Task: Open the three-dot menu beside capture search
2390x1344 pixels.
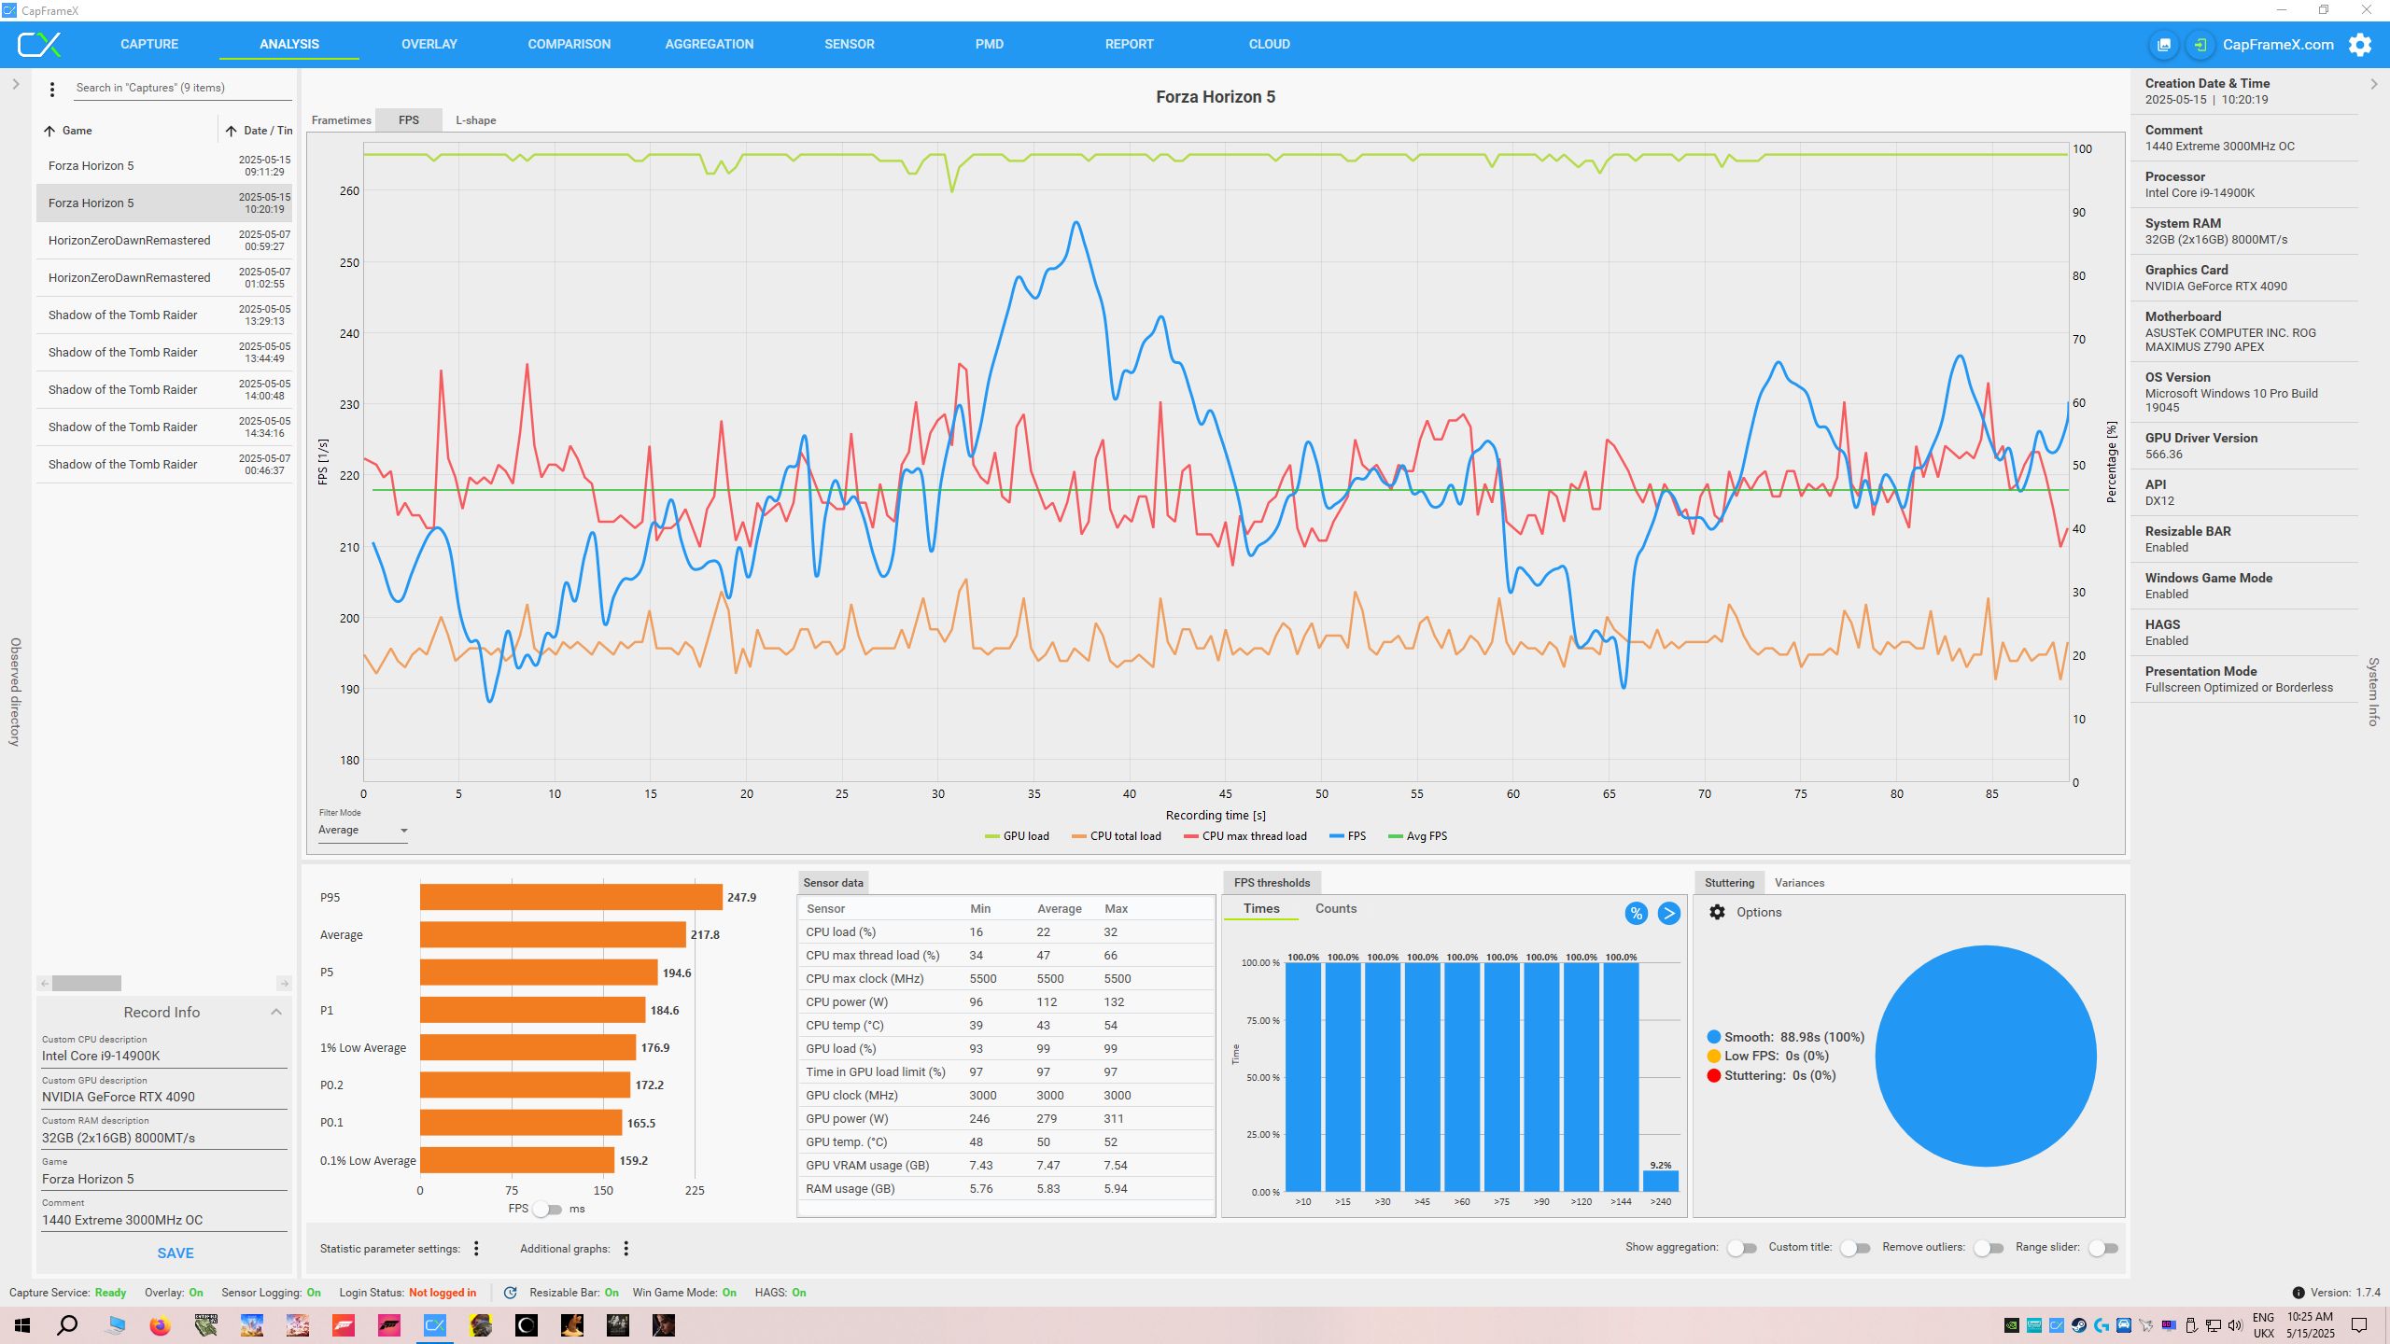Action: (52, 89)
